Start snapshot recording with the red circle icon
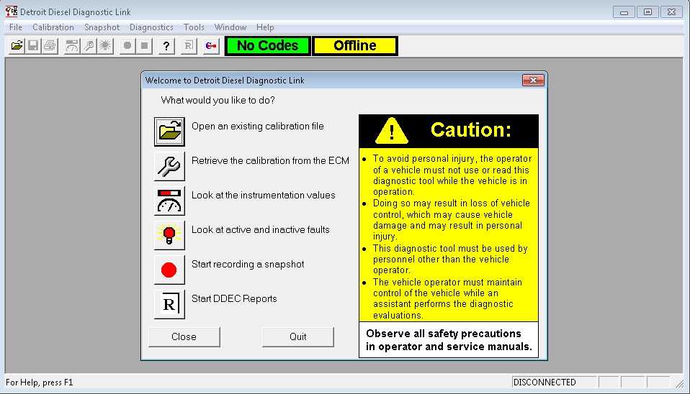Screen dimensions: 690x394 click(169, 270)
